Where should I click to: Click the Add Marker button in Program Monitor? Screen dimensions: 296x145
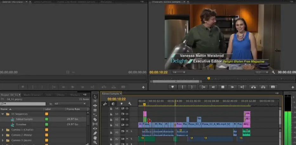coord(173,87)
